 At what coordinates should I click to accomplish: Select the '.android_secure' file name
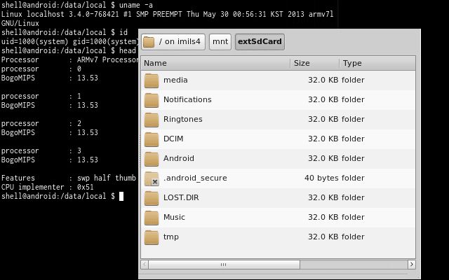click(x=195, y=178)
